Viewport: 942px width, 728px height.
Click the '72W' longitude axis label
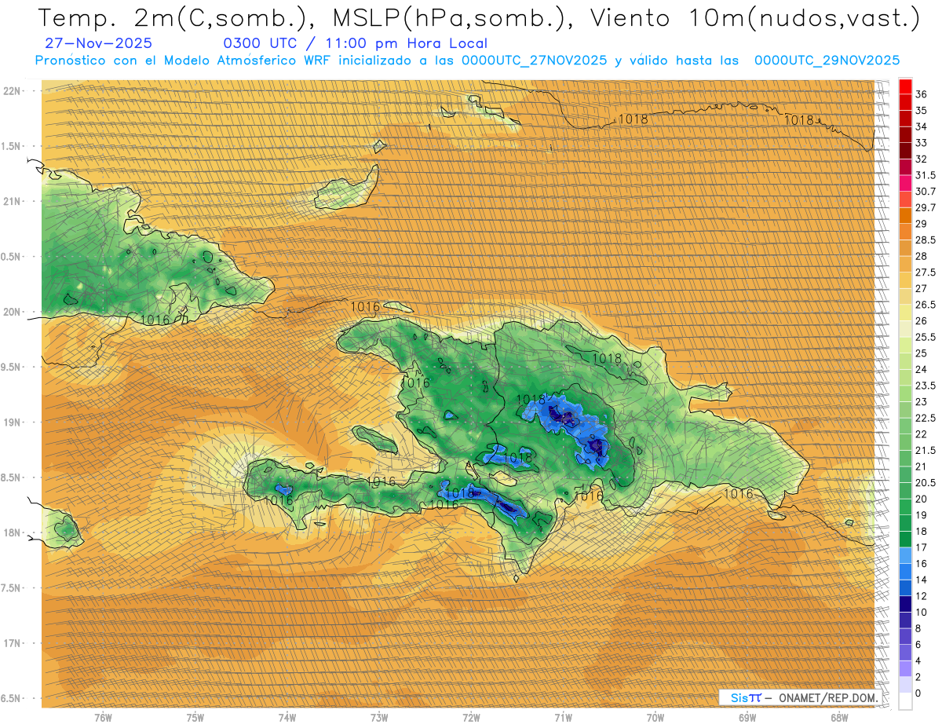click(x=471, y=718)
